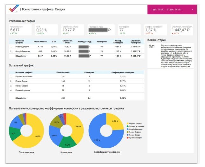Viewport: 205px width, 167px height.
Task: Click the 2,67 % blue slice in conversion rate chart
Action: [97, 140]
